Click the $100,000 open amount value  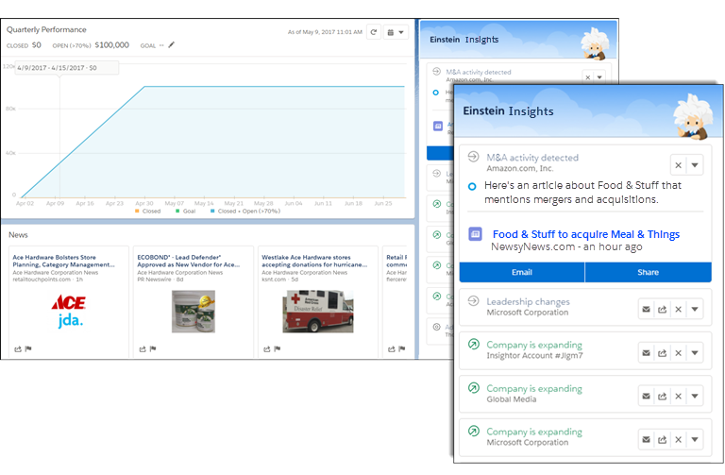[x=112, y=45]
